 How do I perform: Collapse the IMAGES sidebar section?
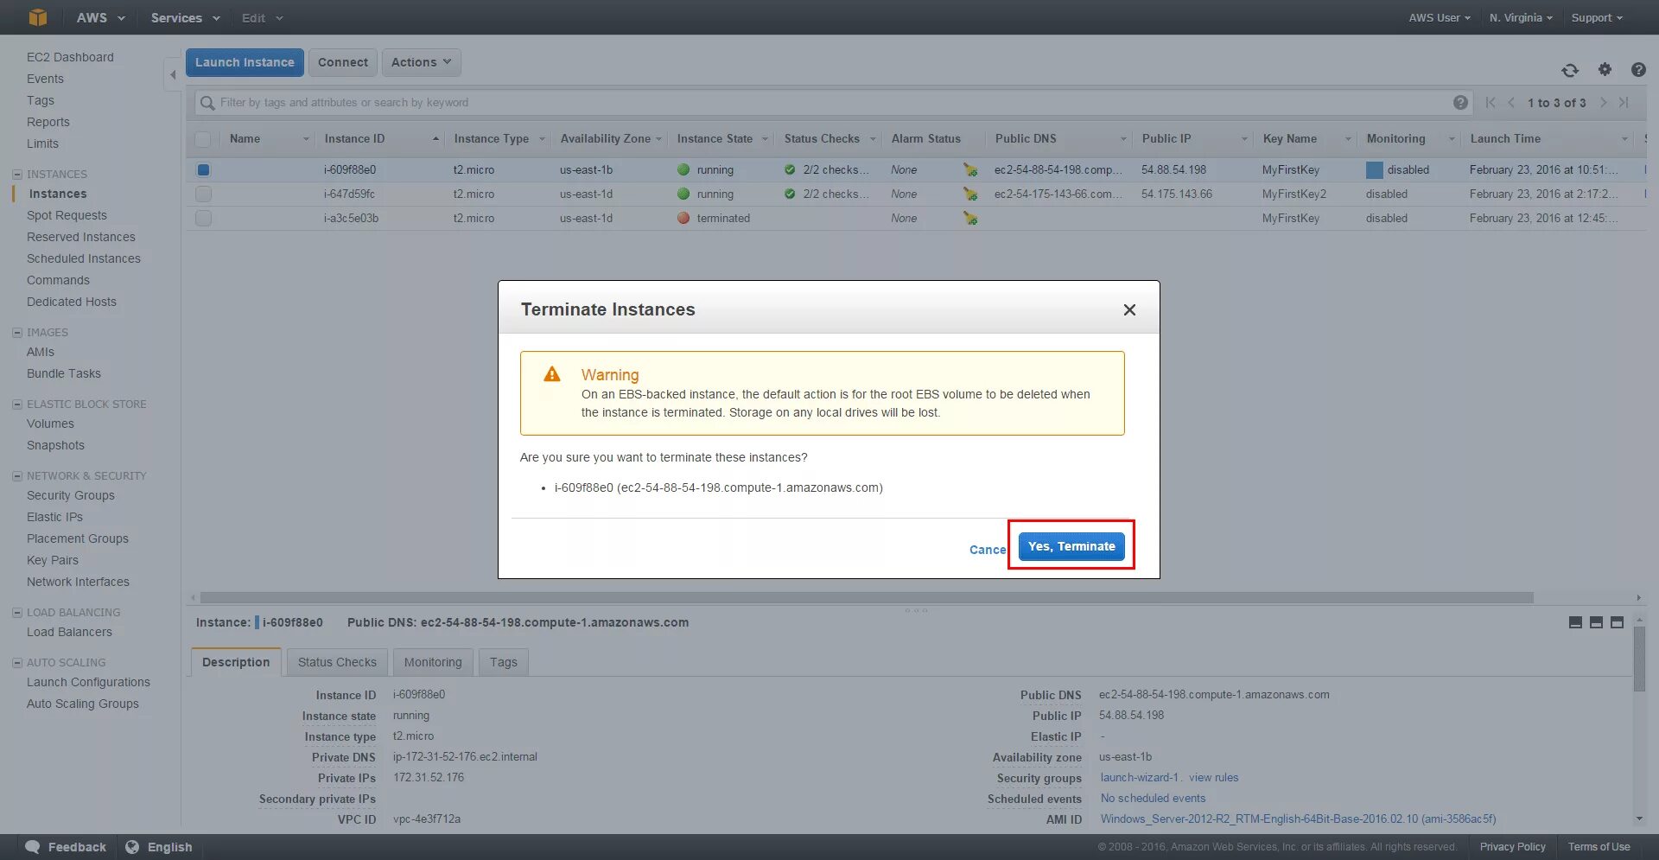pyautogui.click(x=17, y=333)
